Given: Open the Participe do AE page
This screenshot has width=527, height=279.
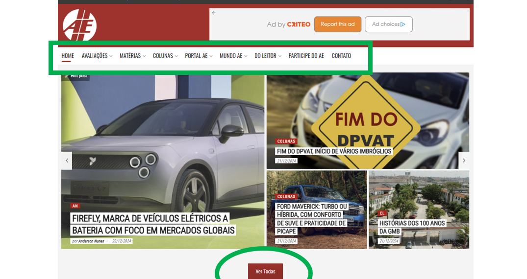Looking at the screenshot, I should tap(306, 56).
